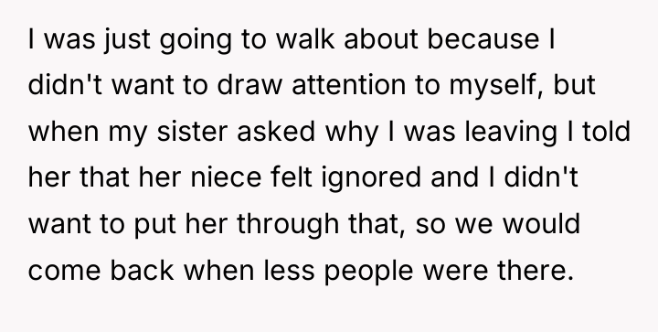Place cursor on the word "ignored"

[x=371, y=178]
